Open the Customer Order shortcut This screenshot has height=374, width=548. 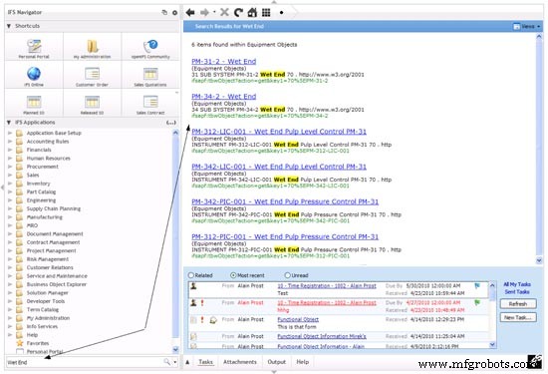93,76
